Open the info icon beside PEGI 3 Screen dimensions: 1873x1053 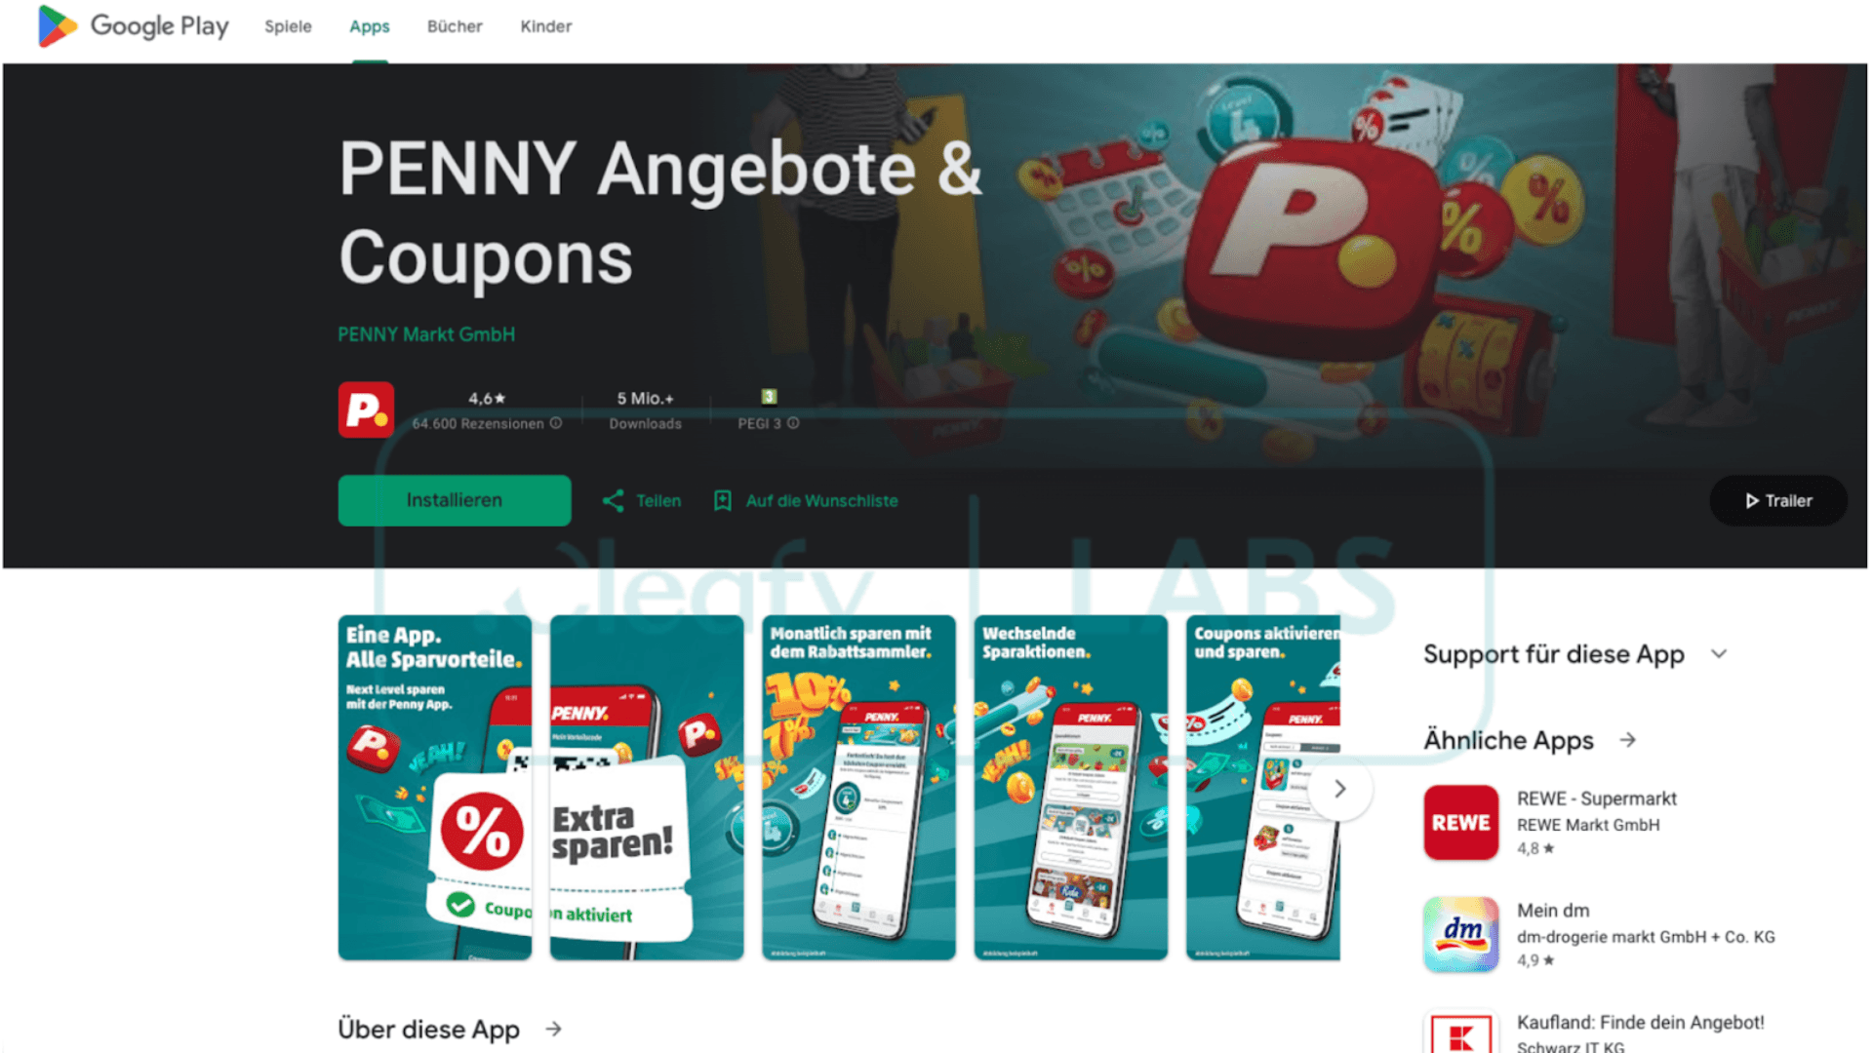coord(793,423)
